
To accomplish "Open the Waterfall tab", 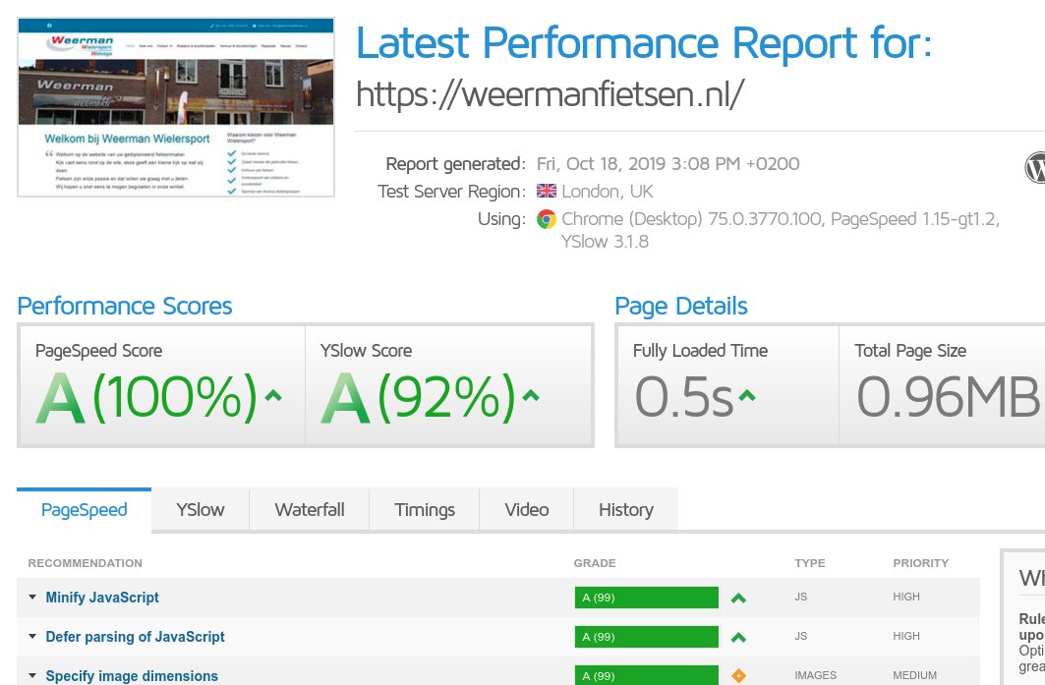I will click(310, 510).
